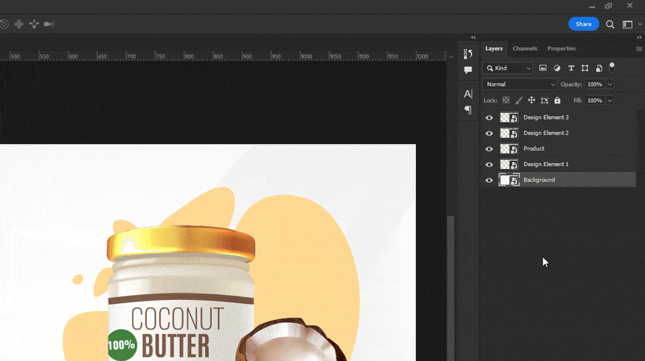Viewport: 645px width, 361px height.
Task: Open the Kind filter dropdown
Action: point(507,68)
